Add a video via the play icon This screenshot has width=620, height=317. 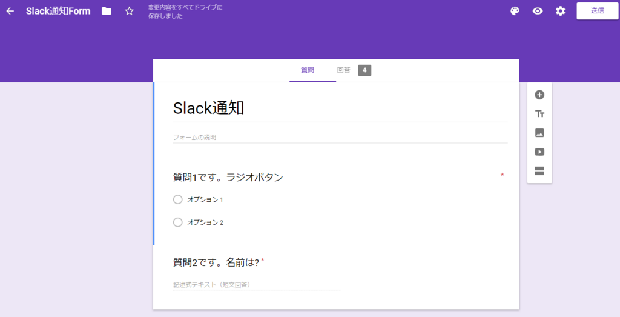[x=539, y=152]
